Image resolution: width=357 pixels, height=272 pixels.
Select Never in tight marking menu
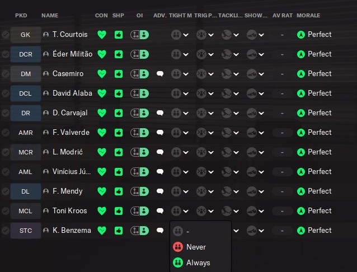[x=196, y=247]
